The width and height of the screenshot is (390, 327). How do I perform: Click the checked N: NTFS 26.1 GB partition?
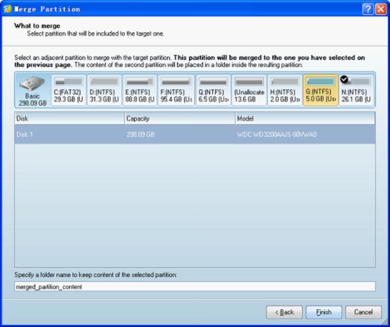pos(356,90)
